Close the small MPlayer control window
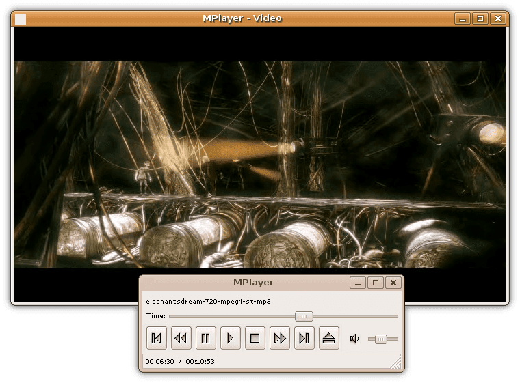520x383 pixels. point(393,283)
